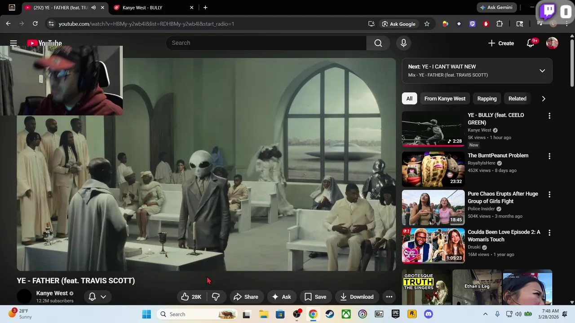Image resolution: width=575 pixels, height=323 pixels.
Task: Go to YouTube home via logo
Action: tap(44, 43)
